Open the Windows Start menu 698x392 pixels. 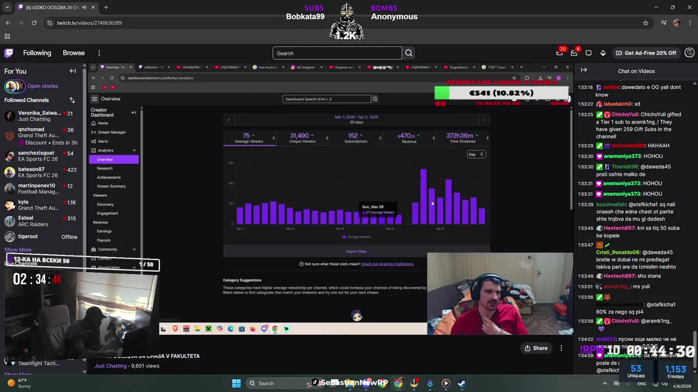click(x=237, y=383)
